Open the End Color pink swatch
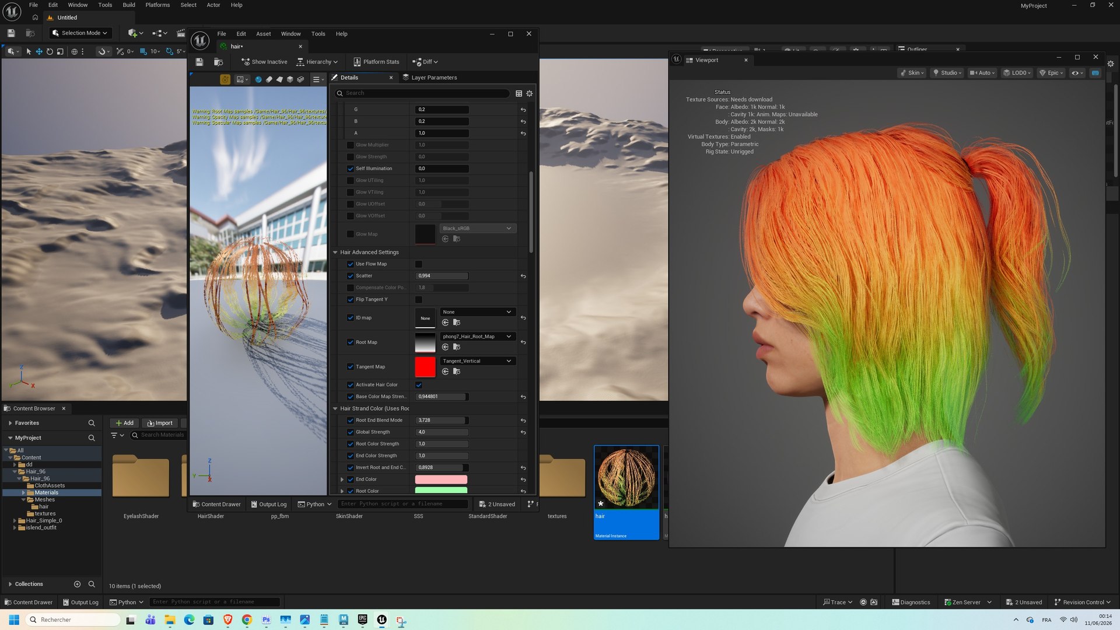 coord(441,480)
